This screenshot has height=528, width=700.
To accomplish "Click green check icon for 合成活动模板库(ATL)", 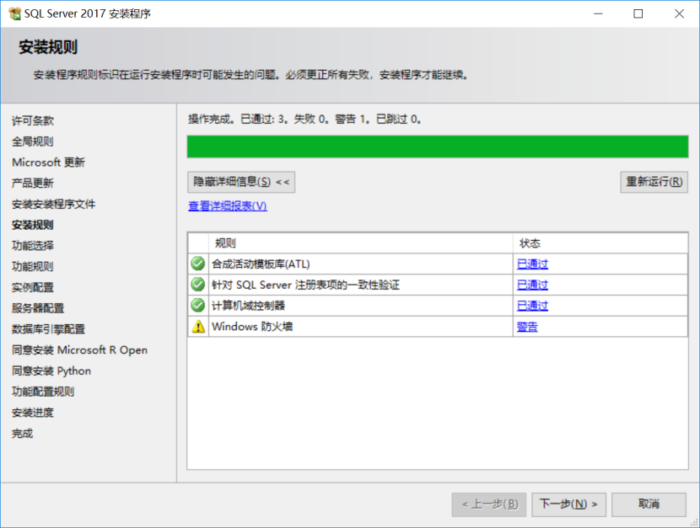I will (197, 264).
